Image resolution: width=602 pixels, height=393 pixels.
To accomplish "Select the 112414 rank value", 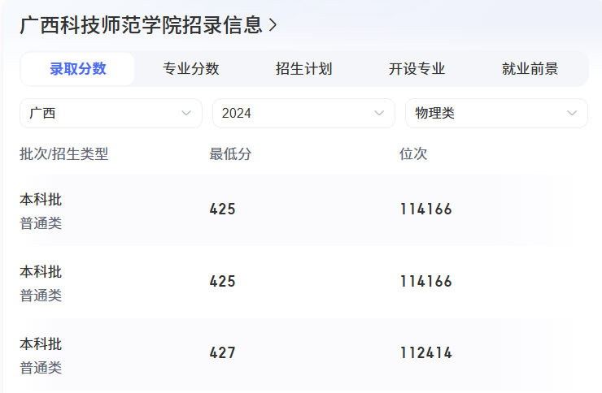I will tap(426, 353).
